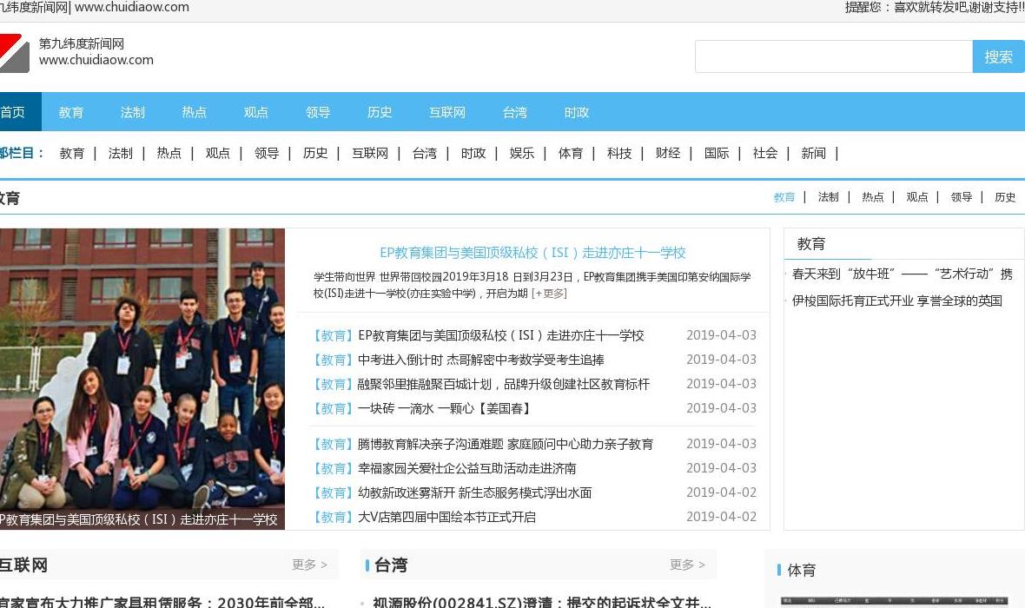
Task: Select 台湾 in the sub-column row
Action: point(425,153)
